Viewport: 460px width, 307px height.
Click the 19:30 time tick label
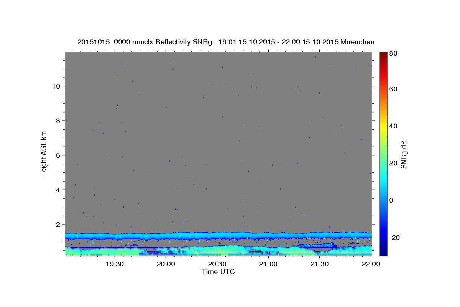pos(114,264)
